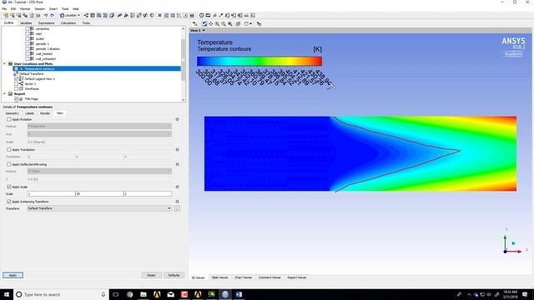Image resolution: width=534 pixels, height=300 pixels.
Task: Click the Task View taskbar button
Action: (116, 294)
